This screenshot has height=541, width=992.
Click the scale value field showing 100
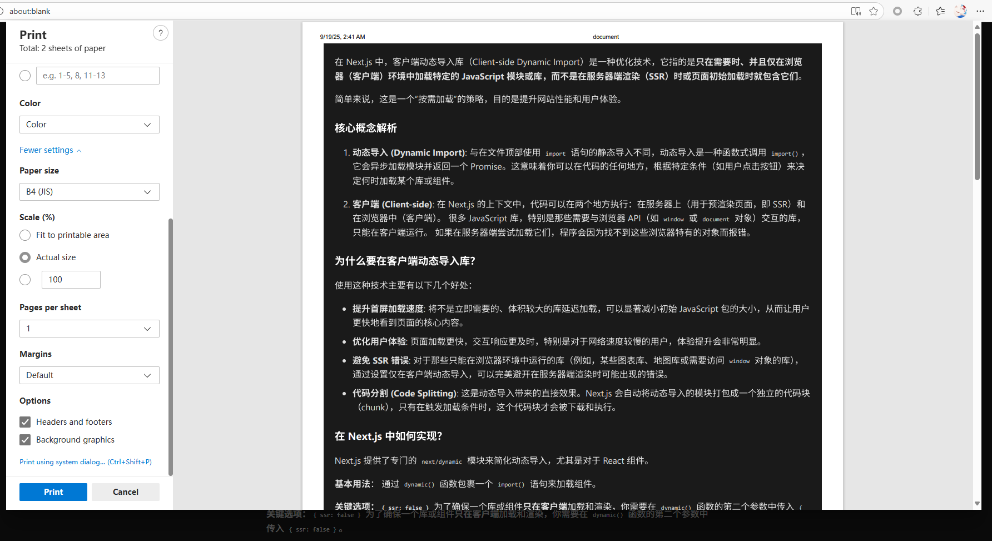pos(71,280)
